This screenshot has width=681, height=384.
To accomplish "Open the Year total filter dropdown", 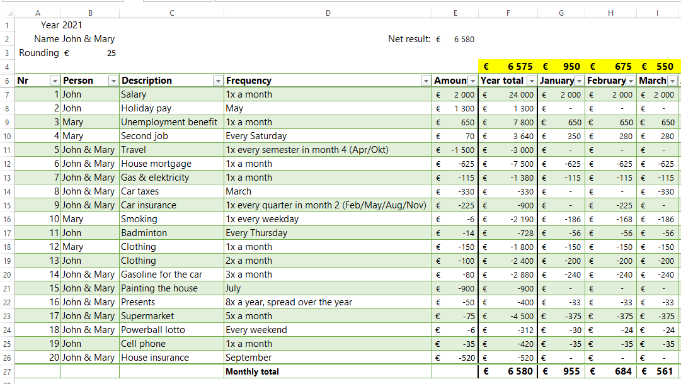I will click(532, 81).
